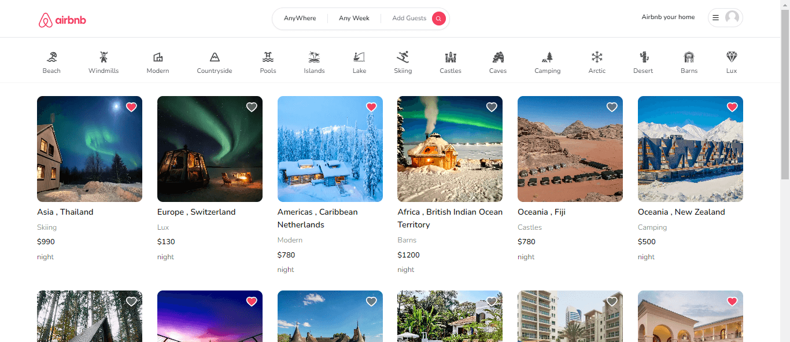The image size is (790, 342).
Task: Select the Arctic snowflake category icon
Action: coord(597,57)
